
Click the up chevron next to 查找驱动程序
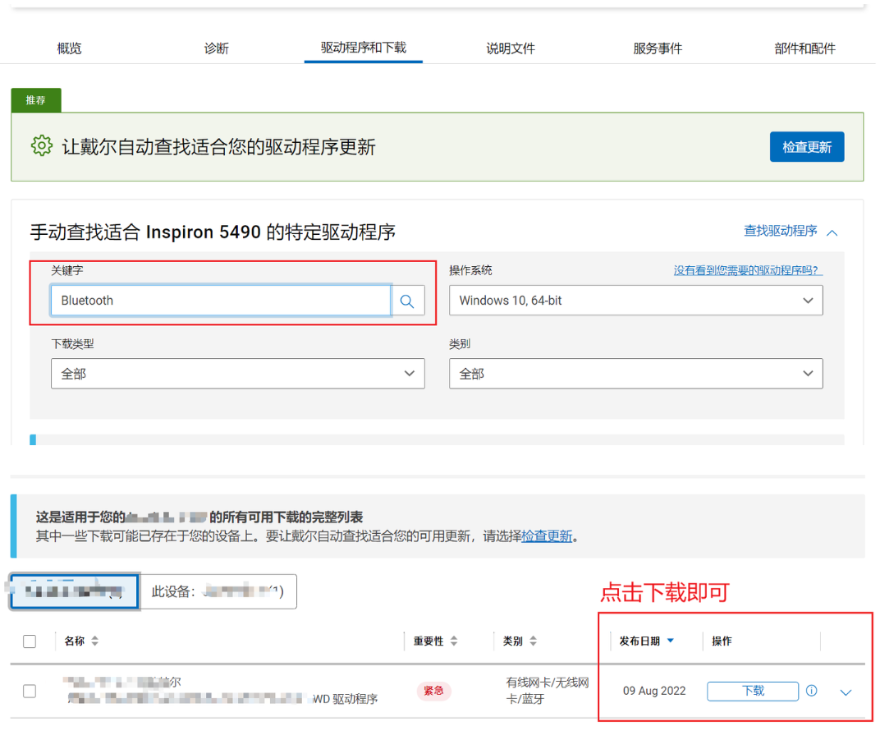point(832,232)
